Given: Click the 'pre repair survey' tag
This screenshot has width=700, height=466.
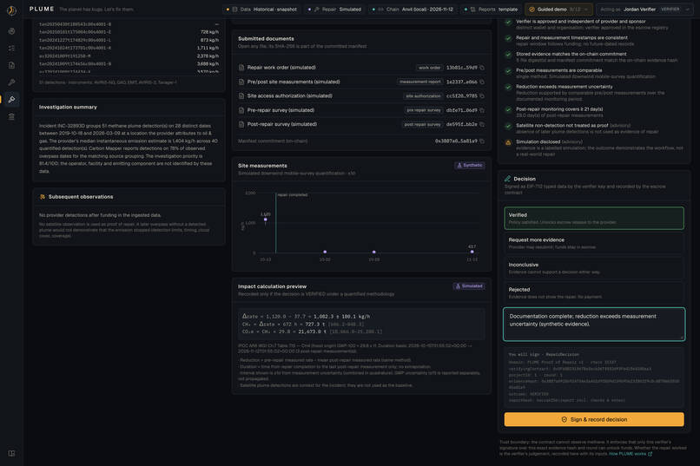Looking at the screenshot, I should pyautogui.click(x=423, y=110).
